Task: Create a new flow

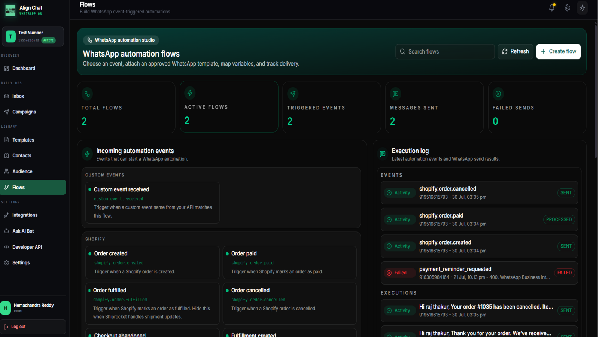Action: [x=558, y=52]
